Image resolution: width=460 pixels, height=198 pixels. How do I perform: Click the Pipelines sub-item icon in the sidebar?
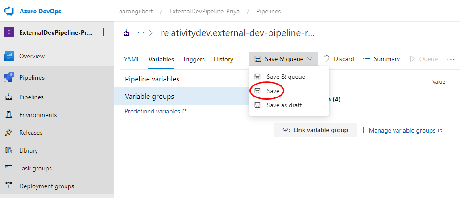click(9, 97)
